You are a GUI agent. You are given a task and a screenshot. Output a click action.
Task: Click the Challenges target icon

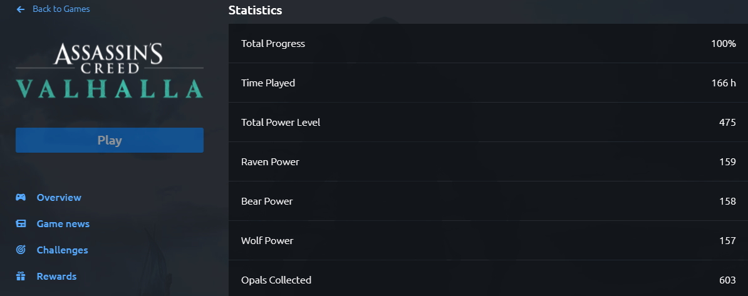coord(21,250)
